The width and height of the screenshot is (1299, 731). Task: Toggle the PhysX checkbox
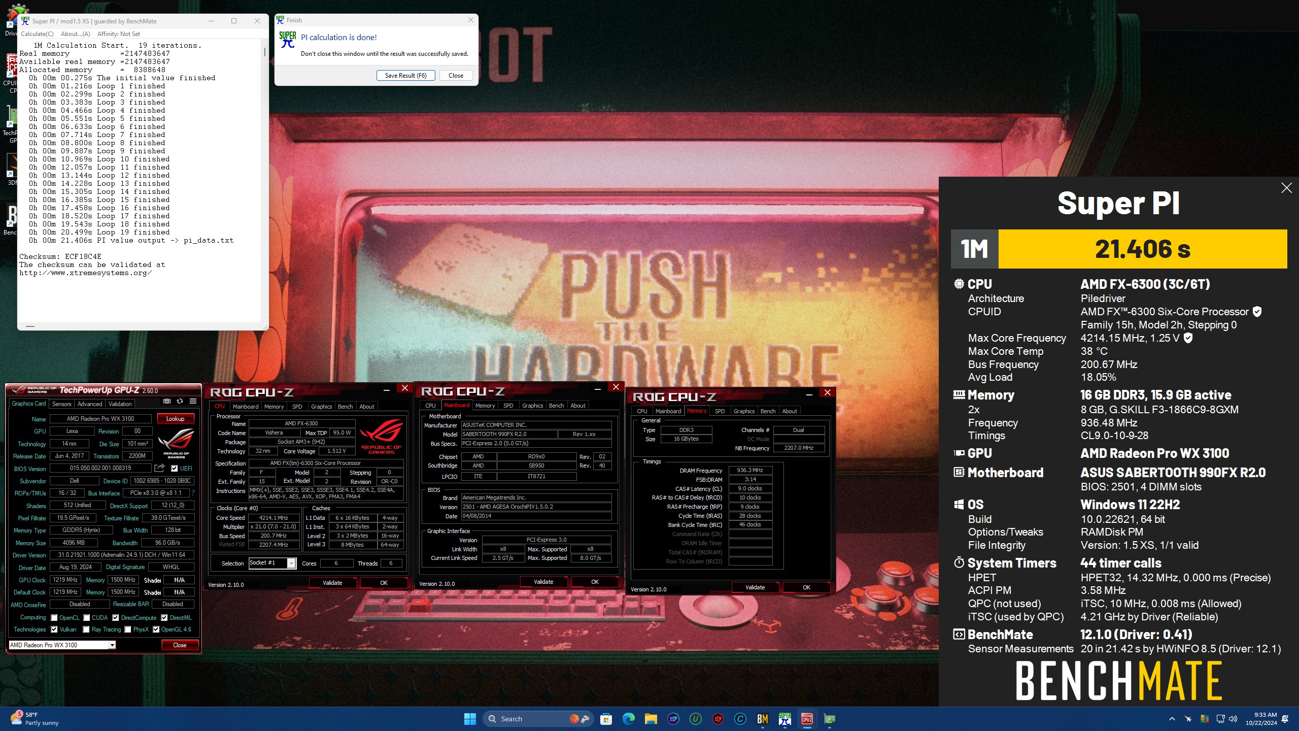coord(128,629)
